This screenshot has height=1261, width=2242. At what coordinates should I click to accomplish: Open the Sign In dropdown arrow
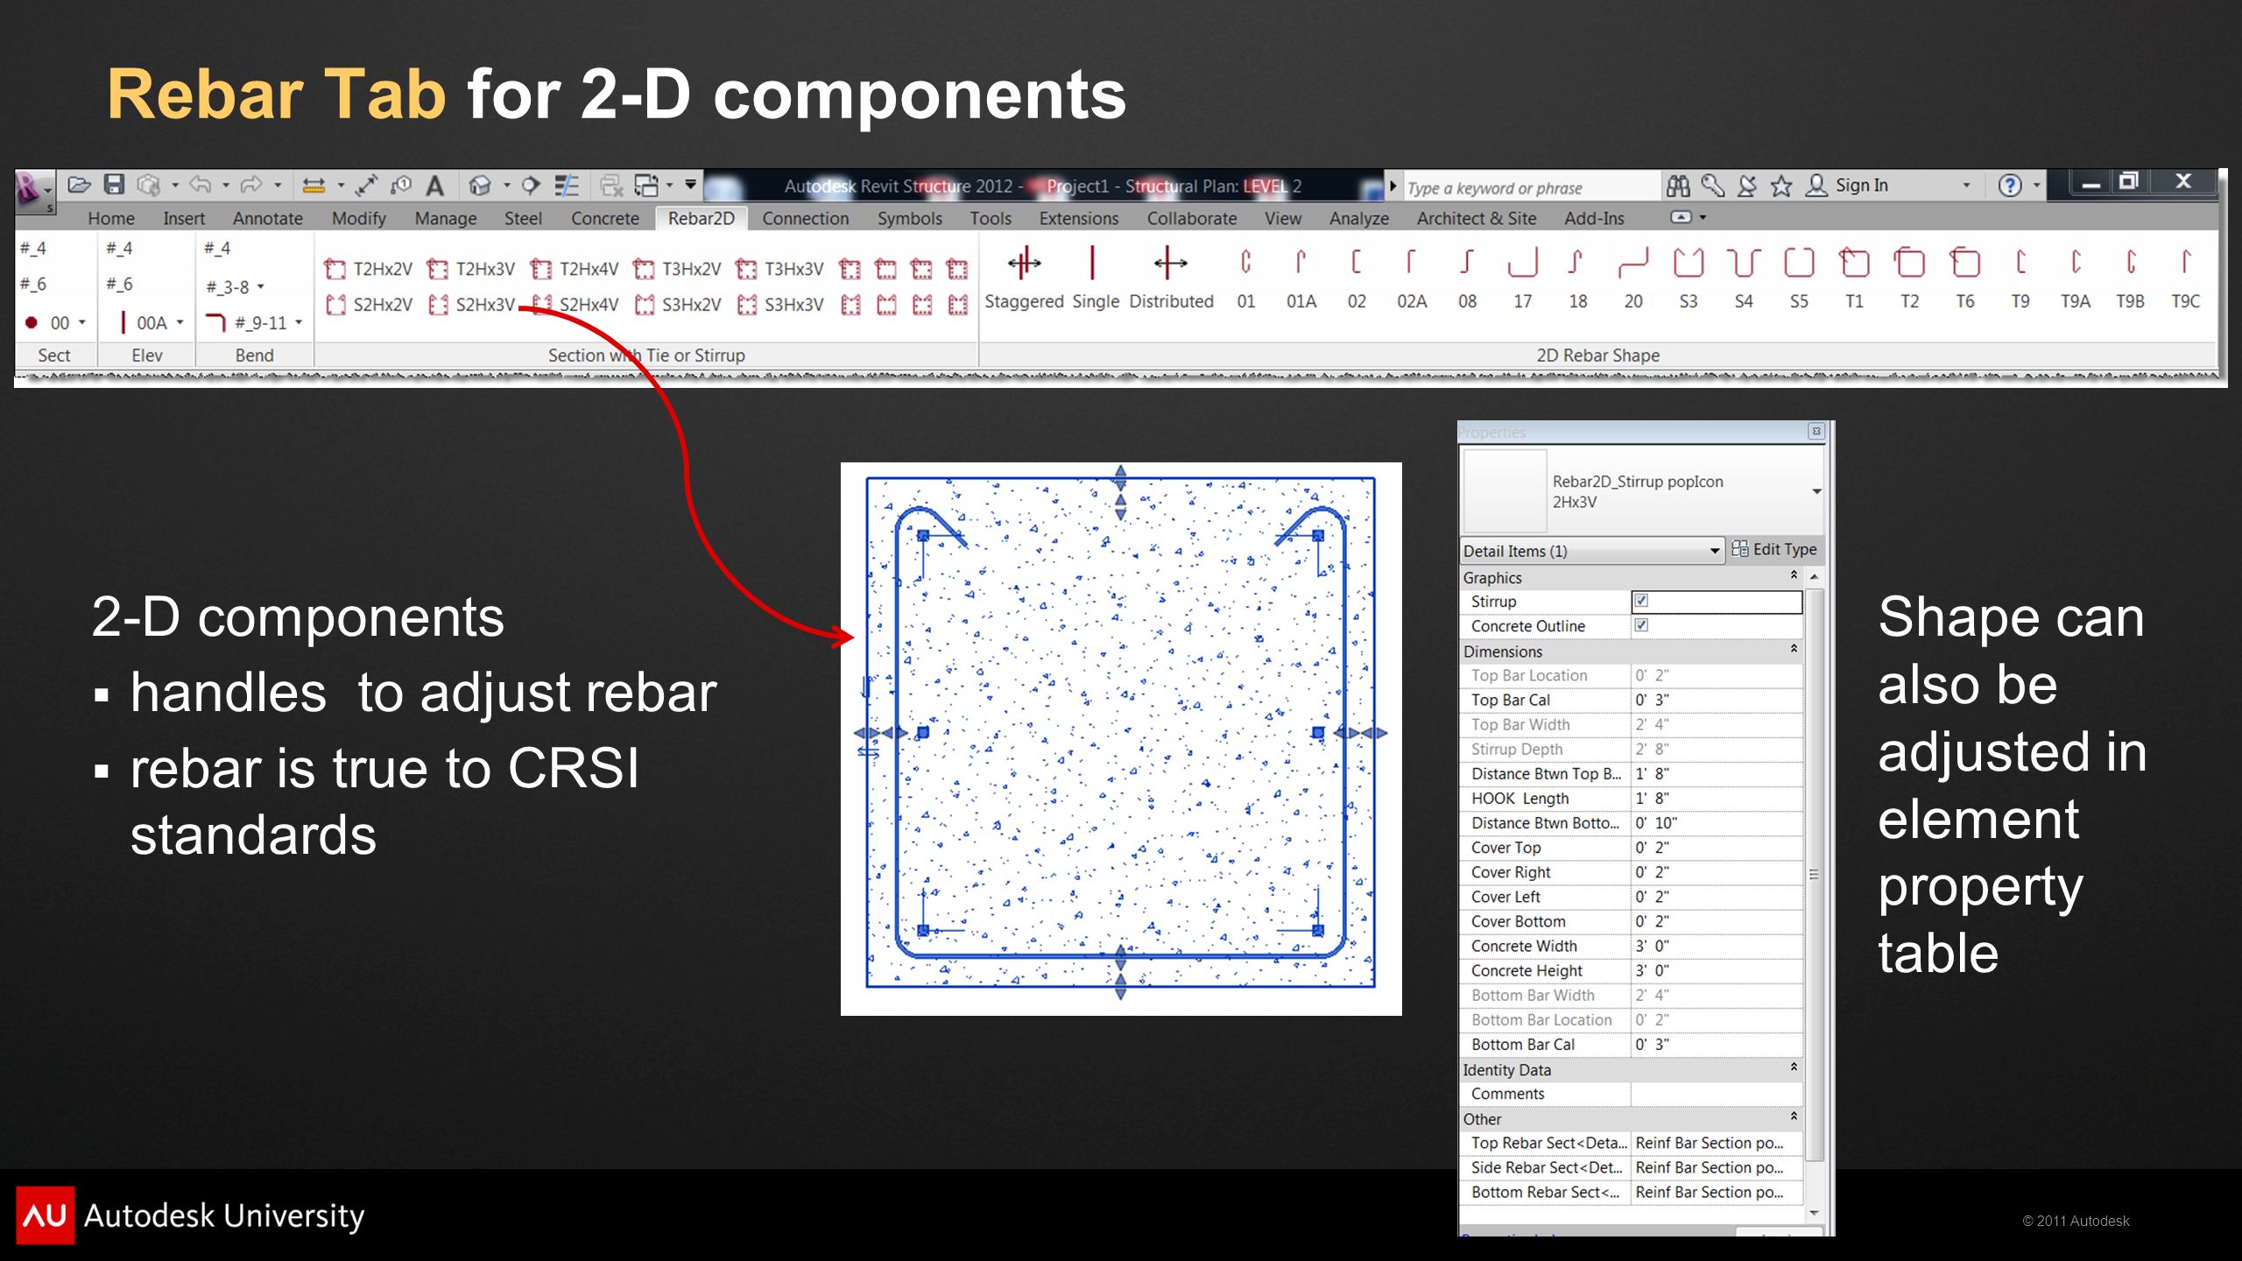coord(1966,186)
